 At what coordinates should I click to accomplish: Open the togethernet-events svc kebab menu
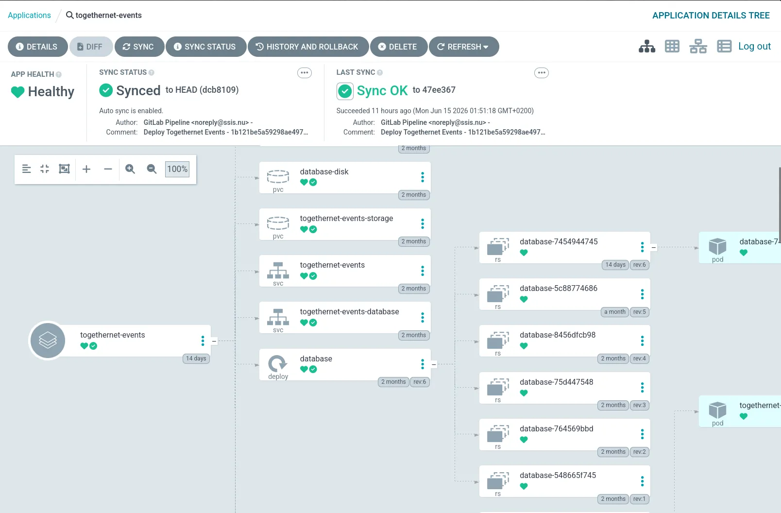[423, 271]
